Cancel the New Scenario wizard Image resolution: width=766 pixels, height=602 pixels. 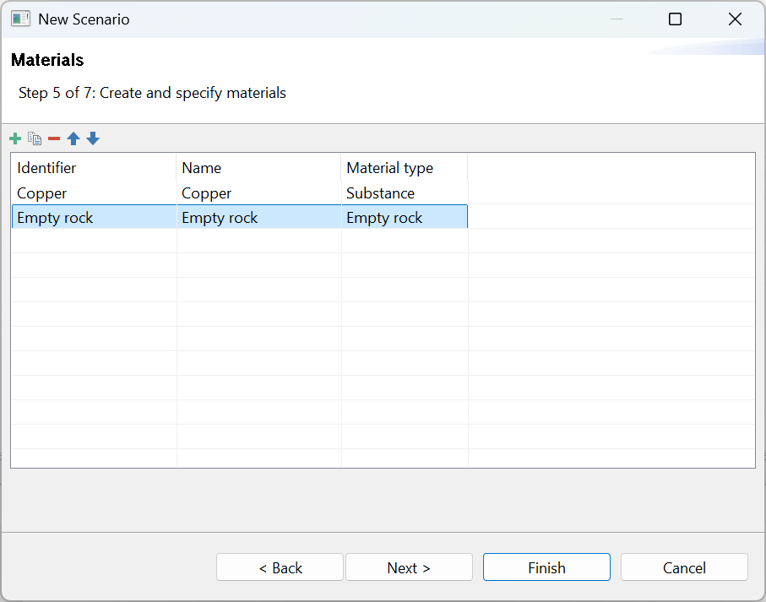[684, 567]
